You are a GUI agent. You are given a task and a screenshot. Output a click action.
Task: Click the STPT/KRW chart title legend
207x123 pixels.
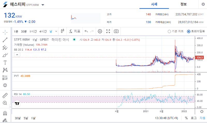pyautogui.click(x=41, y=40)
